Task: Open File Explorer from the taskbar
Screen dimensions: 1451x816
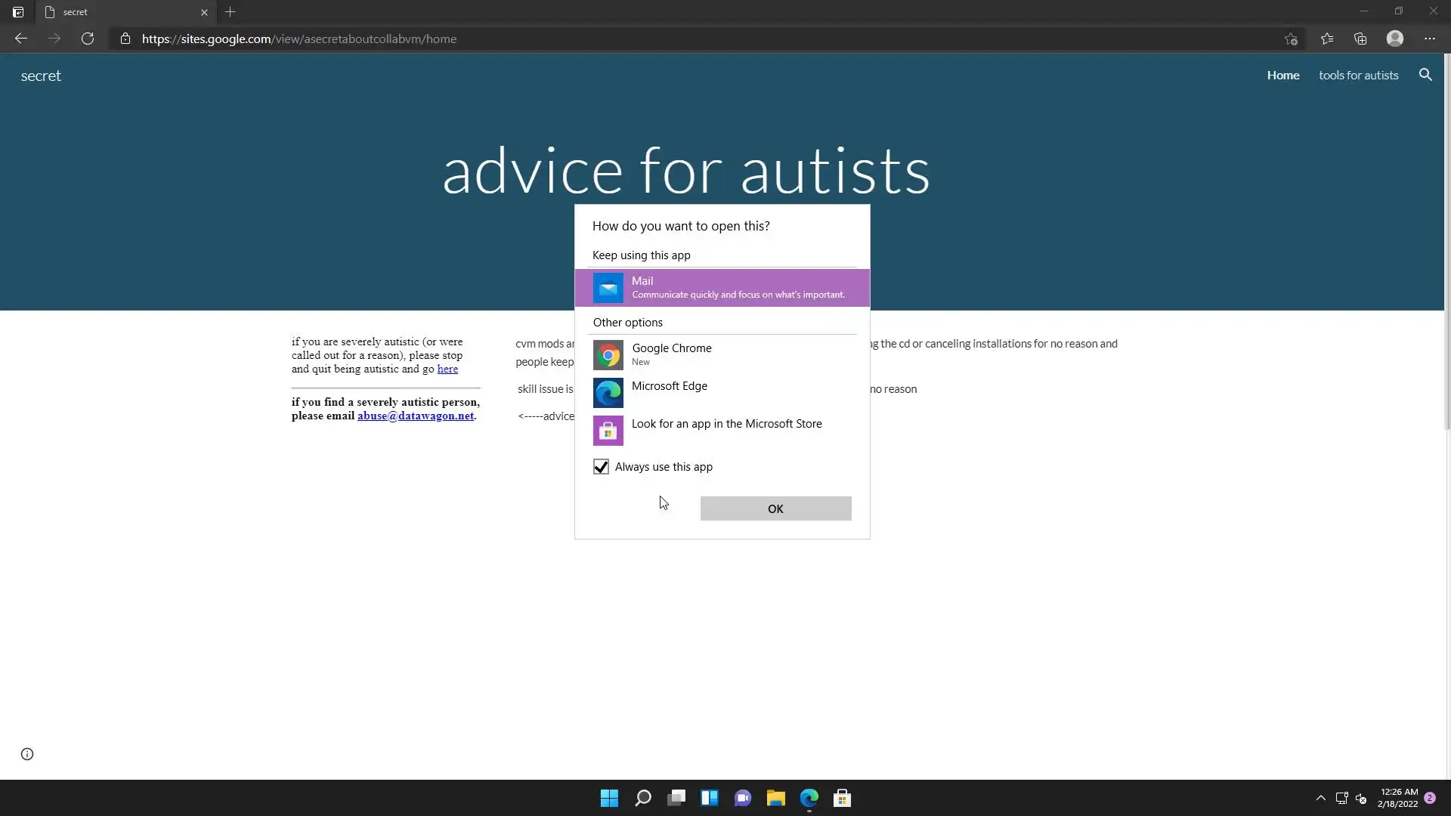Action: 775,798
